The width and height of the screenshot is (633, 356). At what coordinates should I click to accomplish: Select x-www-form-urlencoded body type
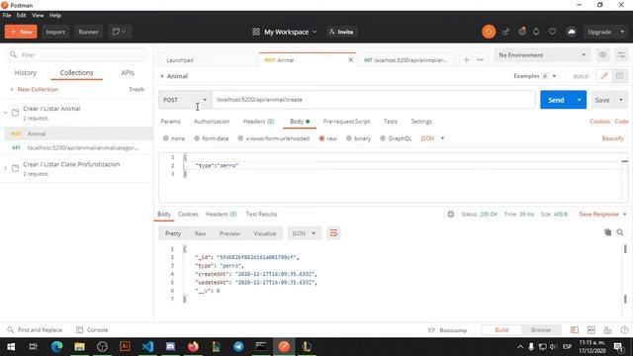point(274,138)
